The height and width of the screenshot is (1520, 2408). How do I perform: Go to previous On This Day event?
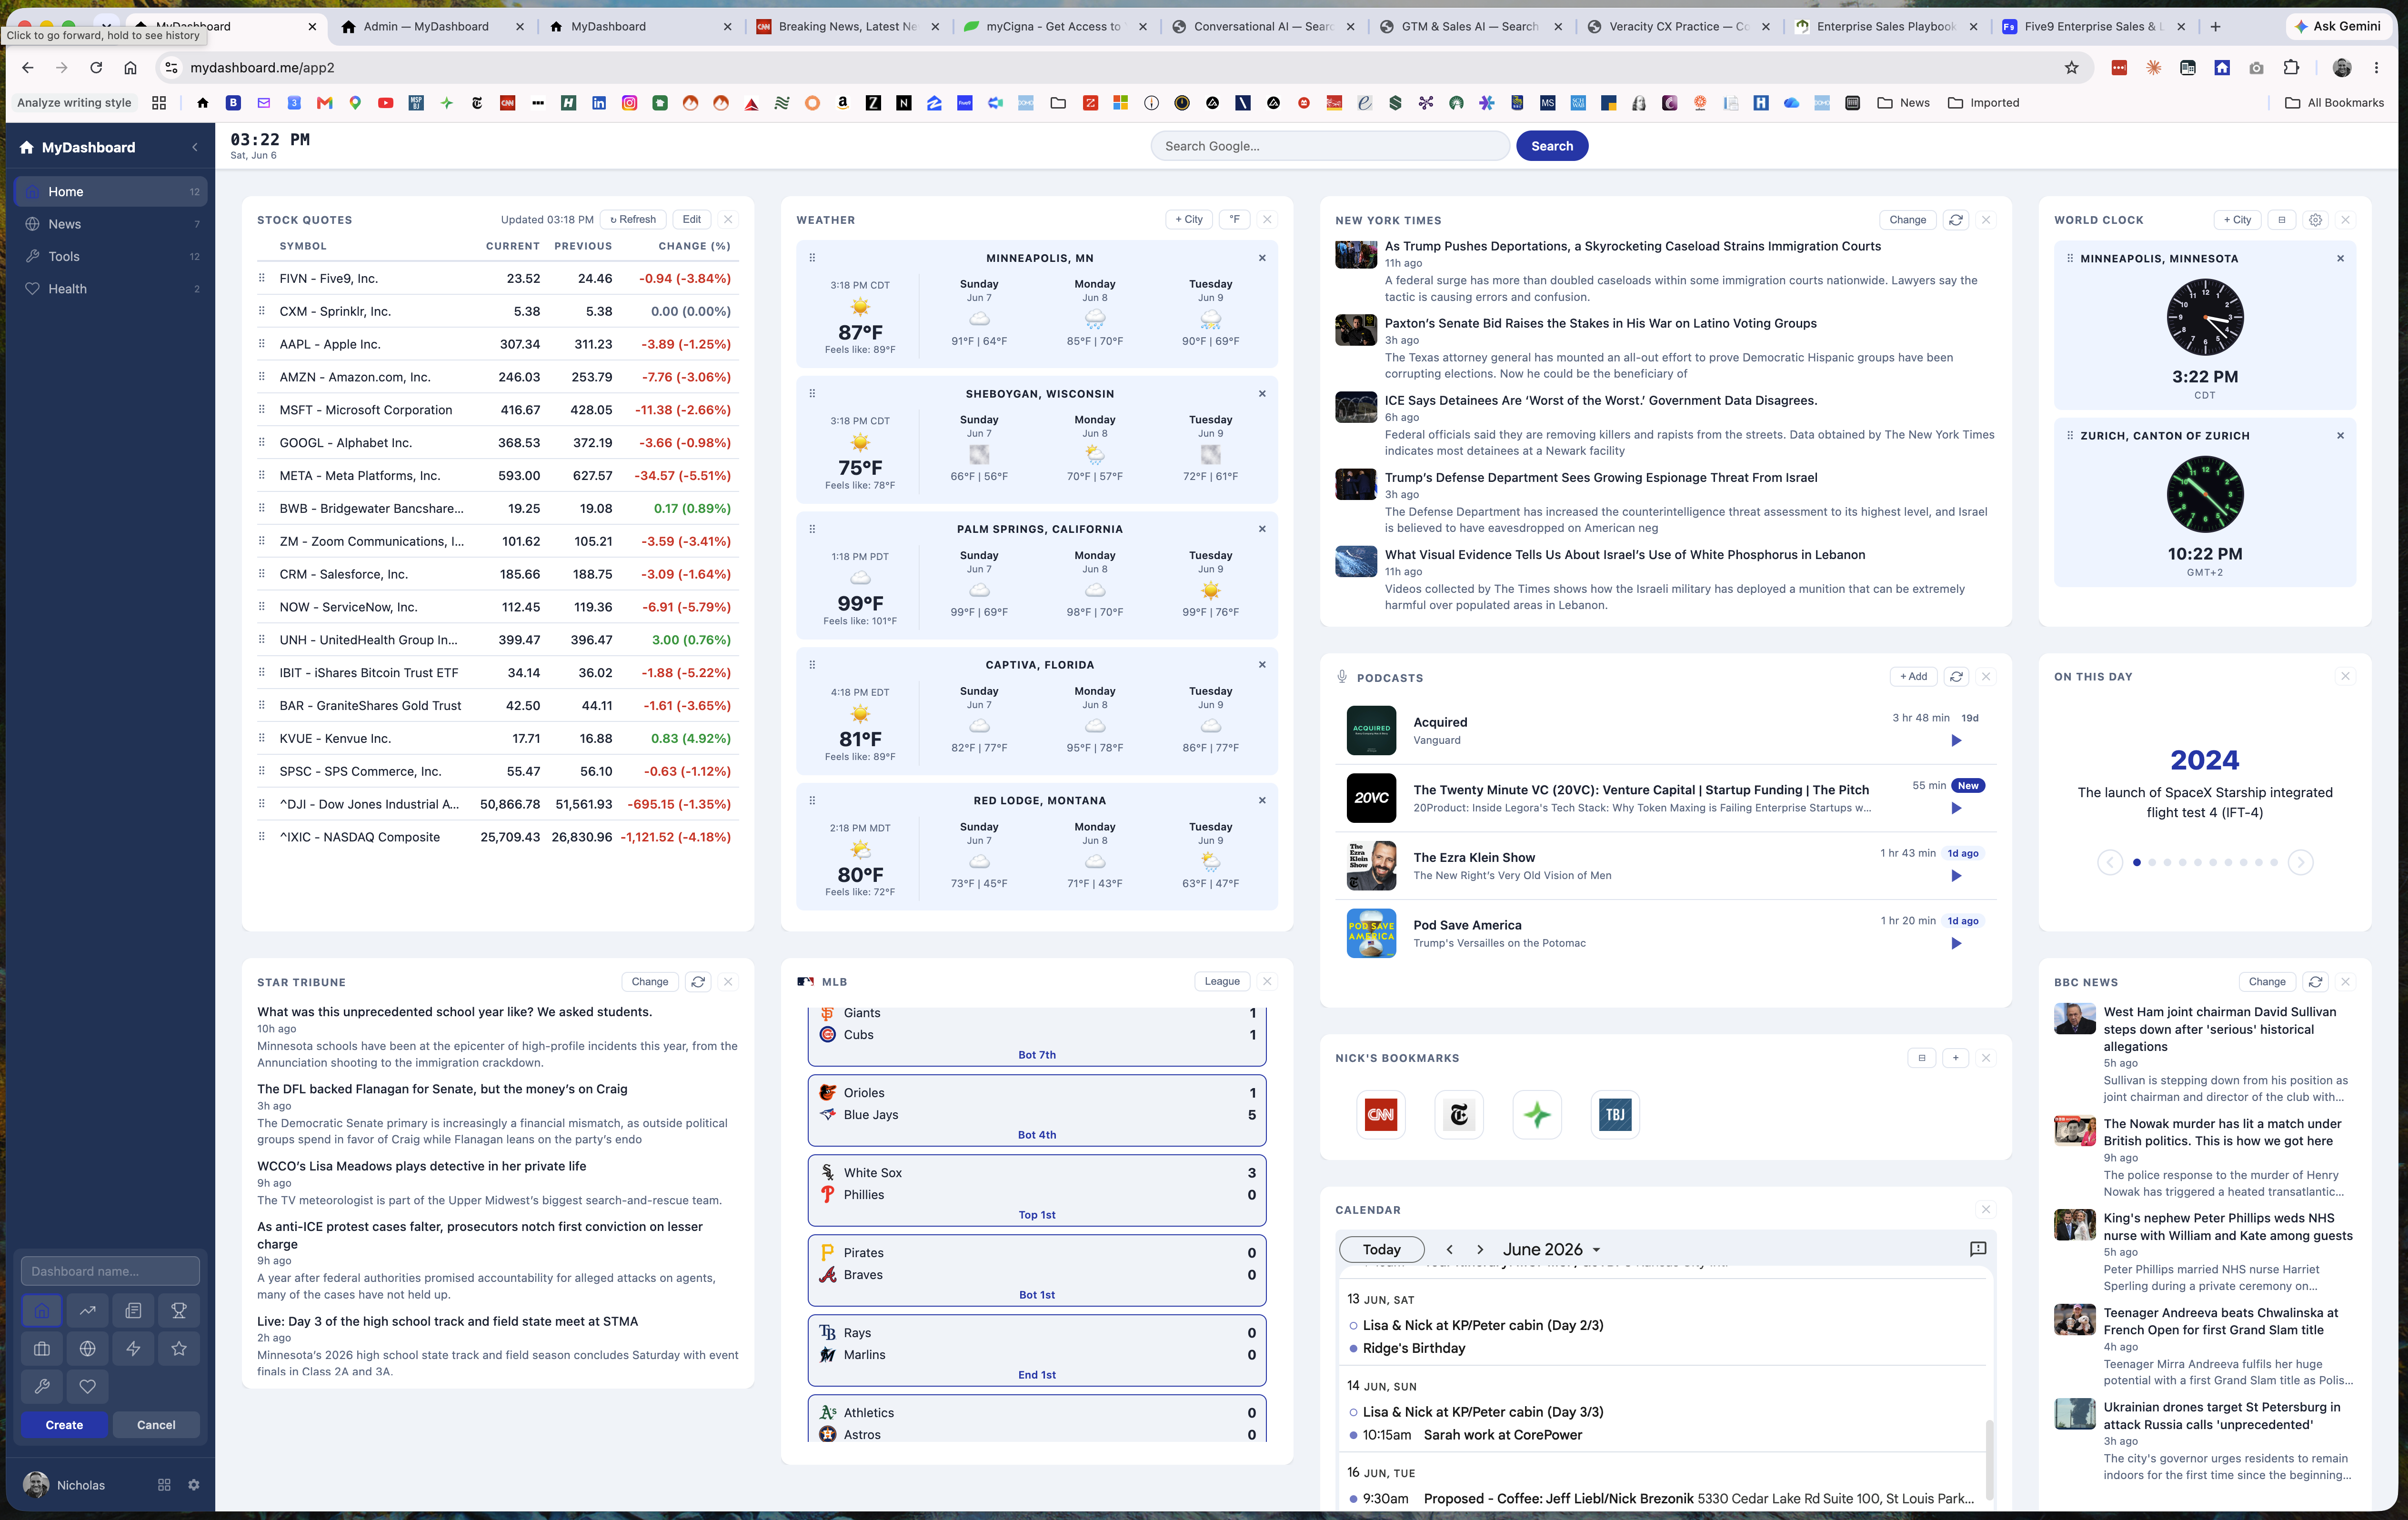pos(2110,862)
